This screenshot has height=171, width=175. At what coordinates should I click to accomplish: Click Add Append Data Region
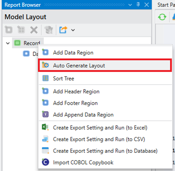[83, 115]
